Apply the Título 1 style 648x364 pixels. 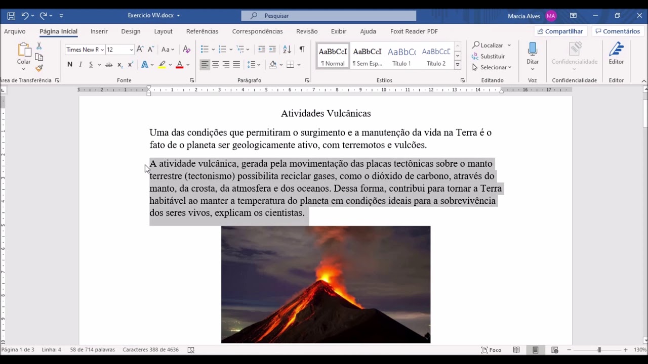(x=401, y=56)
